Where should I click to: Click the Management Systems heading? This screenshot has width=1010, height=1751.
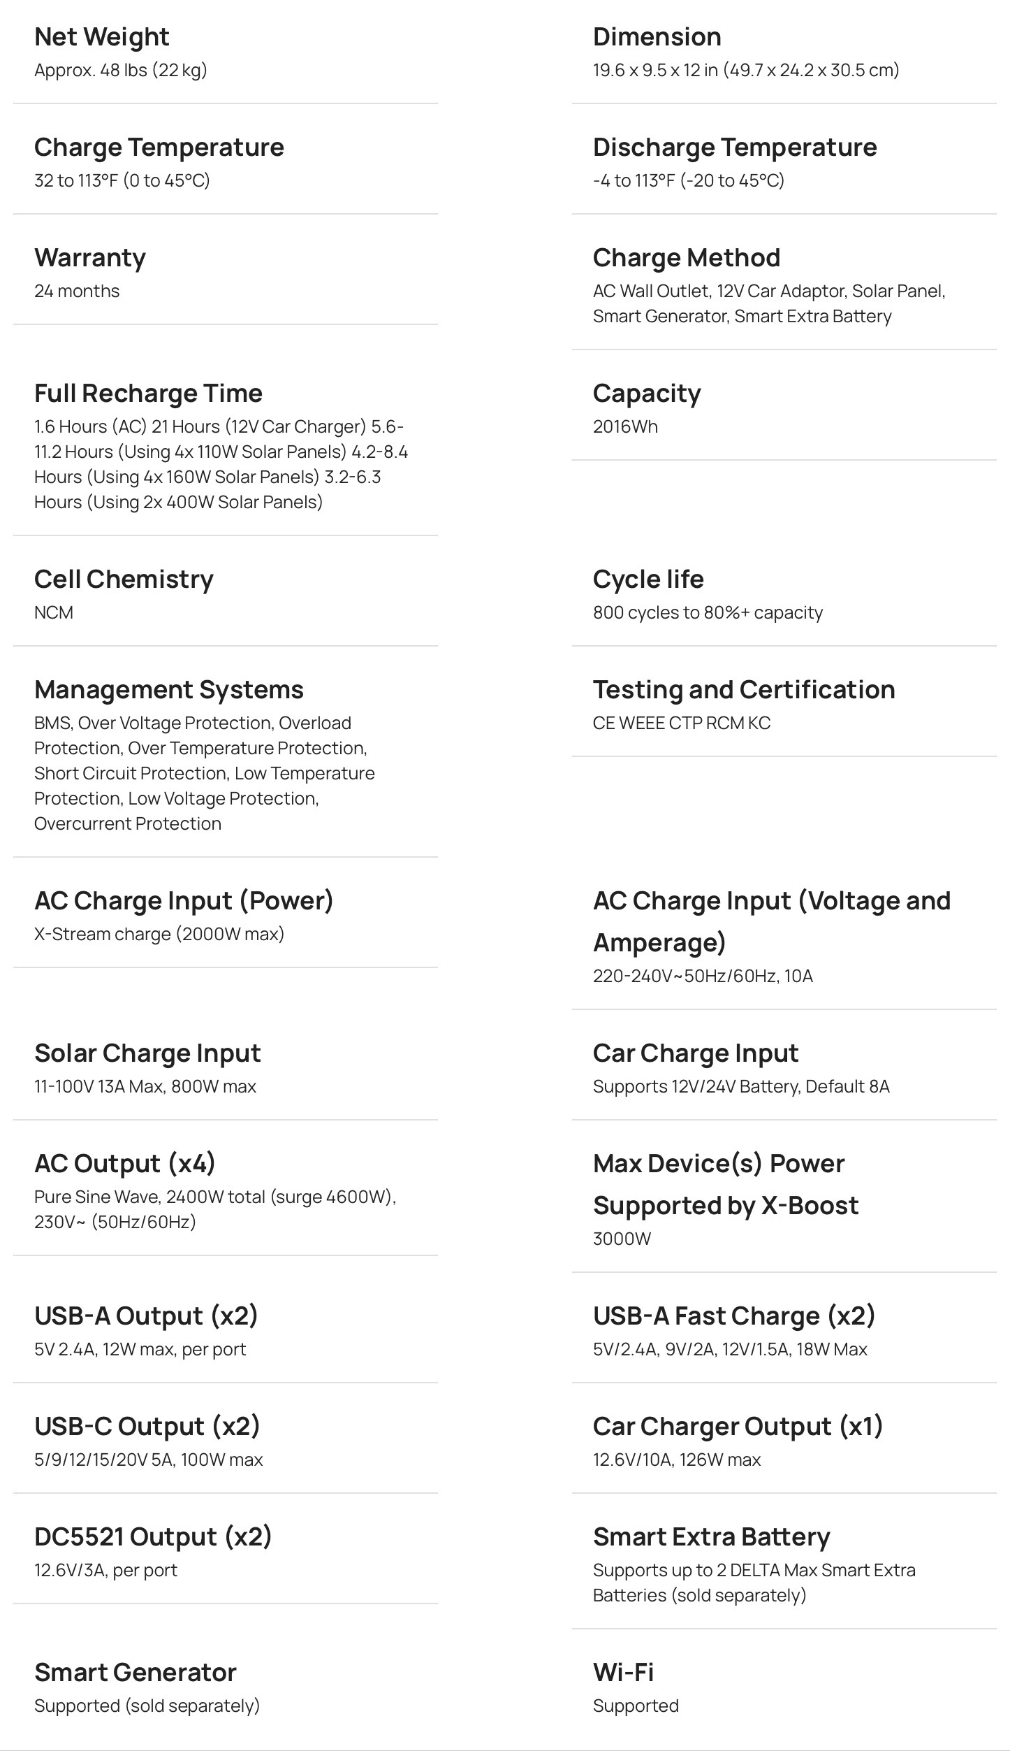click(168, 690)
